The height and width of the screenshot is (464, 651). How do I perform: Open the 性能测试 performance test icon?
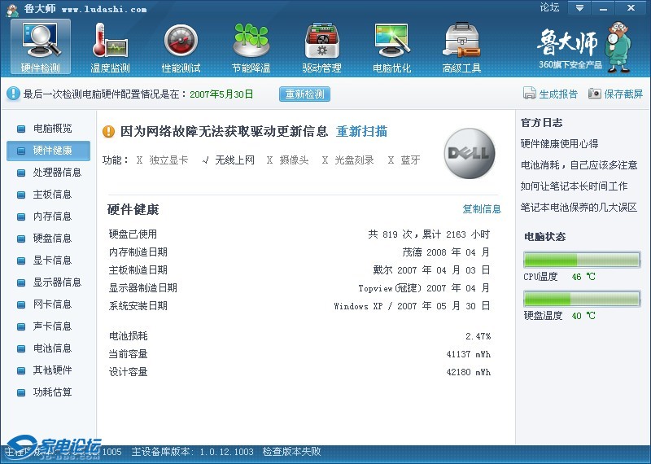click(x=181, y=47)
